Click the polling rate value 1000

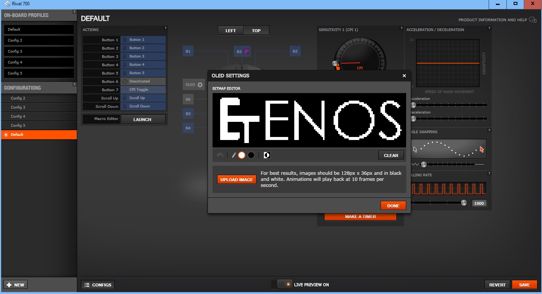479,203
